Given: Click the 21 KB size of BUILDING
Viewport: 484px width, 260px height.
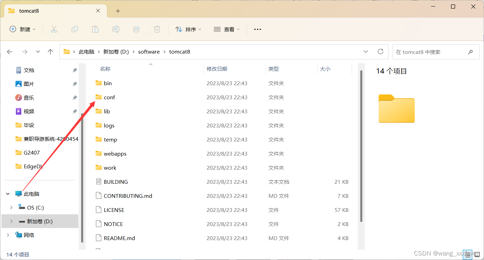Looking at the screenshot, I should pos(341,182).
